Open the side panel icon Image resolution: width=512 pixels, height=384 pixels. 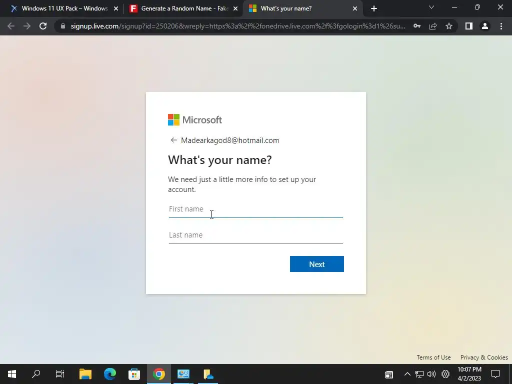pyautogui.click(x=469, y=26)
